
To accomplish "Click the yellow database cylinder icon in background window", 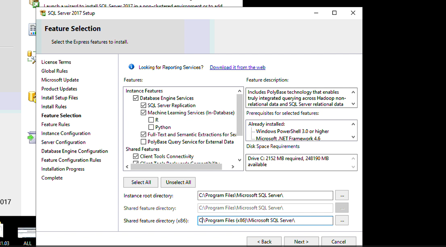I will click(32, 97).
